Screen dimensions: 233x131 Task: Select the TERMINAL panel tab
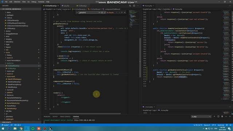click(76, 116)
